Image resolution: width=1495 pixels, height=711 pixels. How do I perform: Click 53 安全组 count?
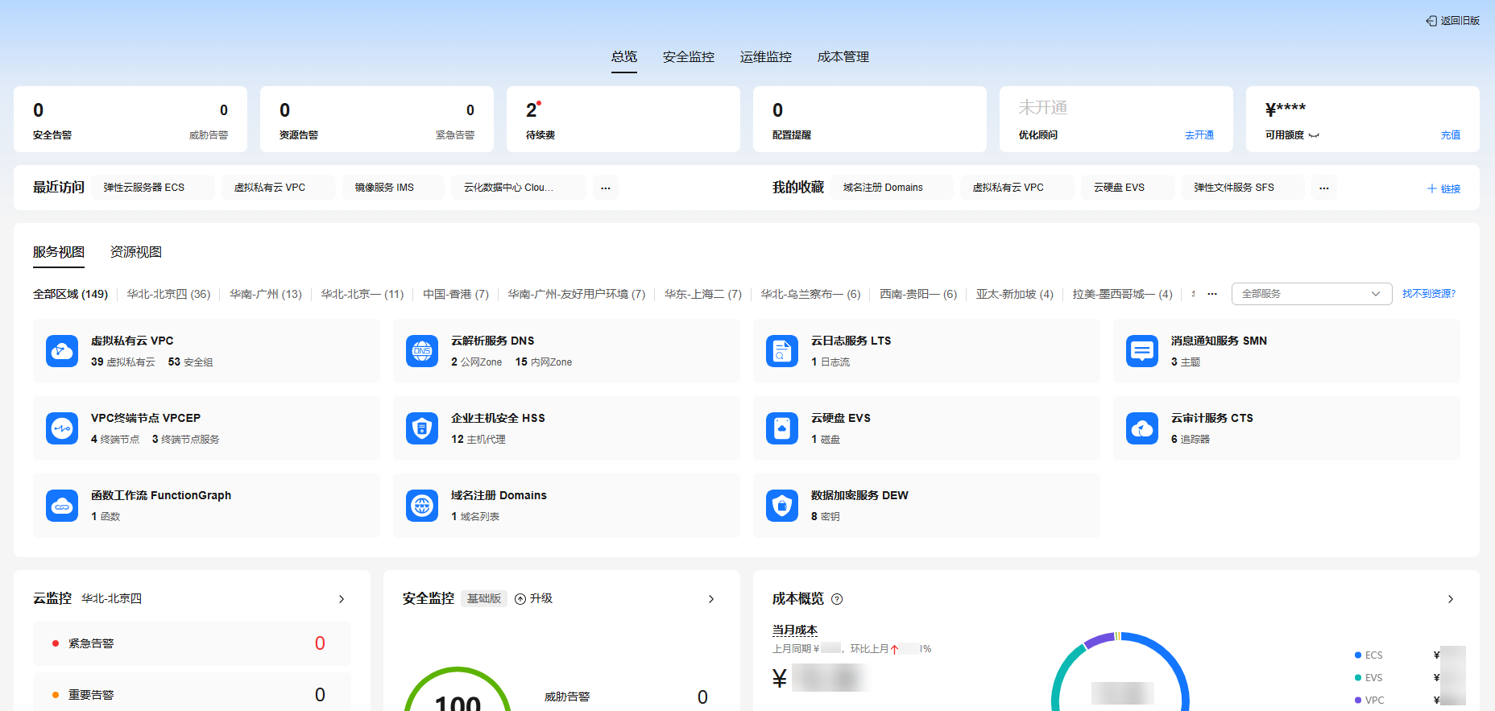pos(191,362)
